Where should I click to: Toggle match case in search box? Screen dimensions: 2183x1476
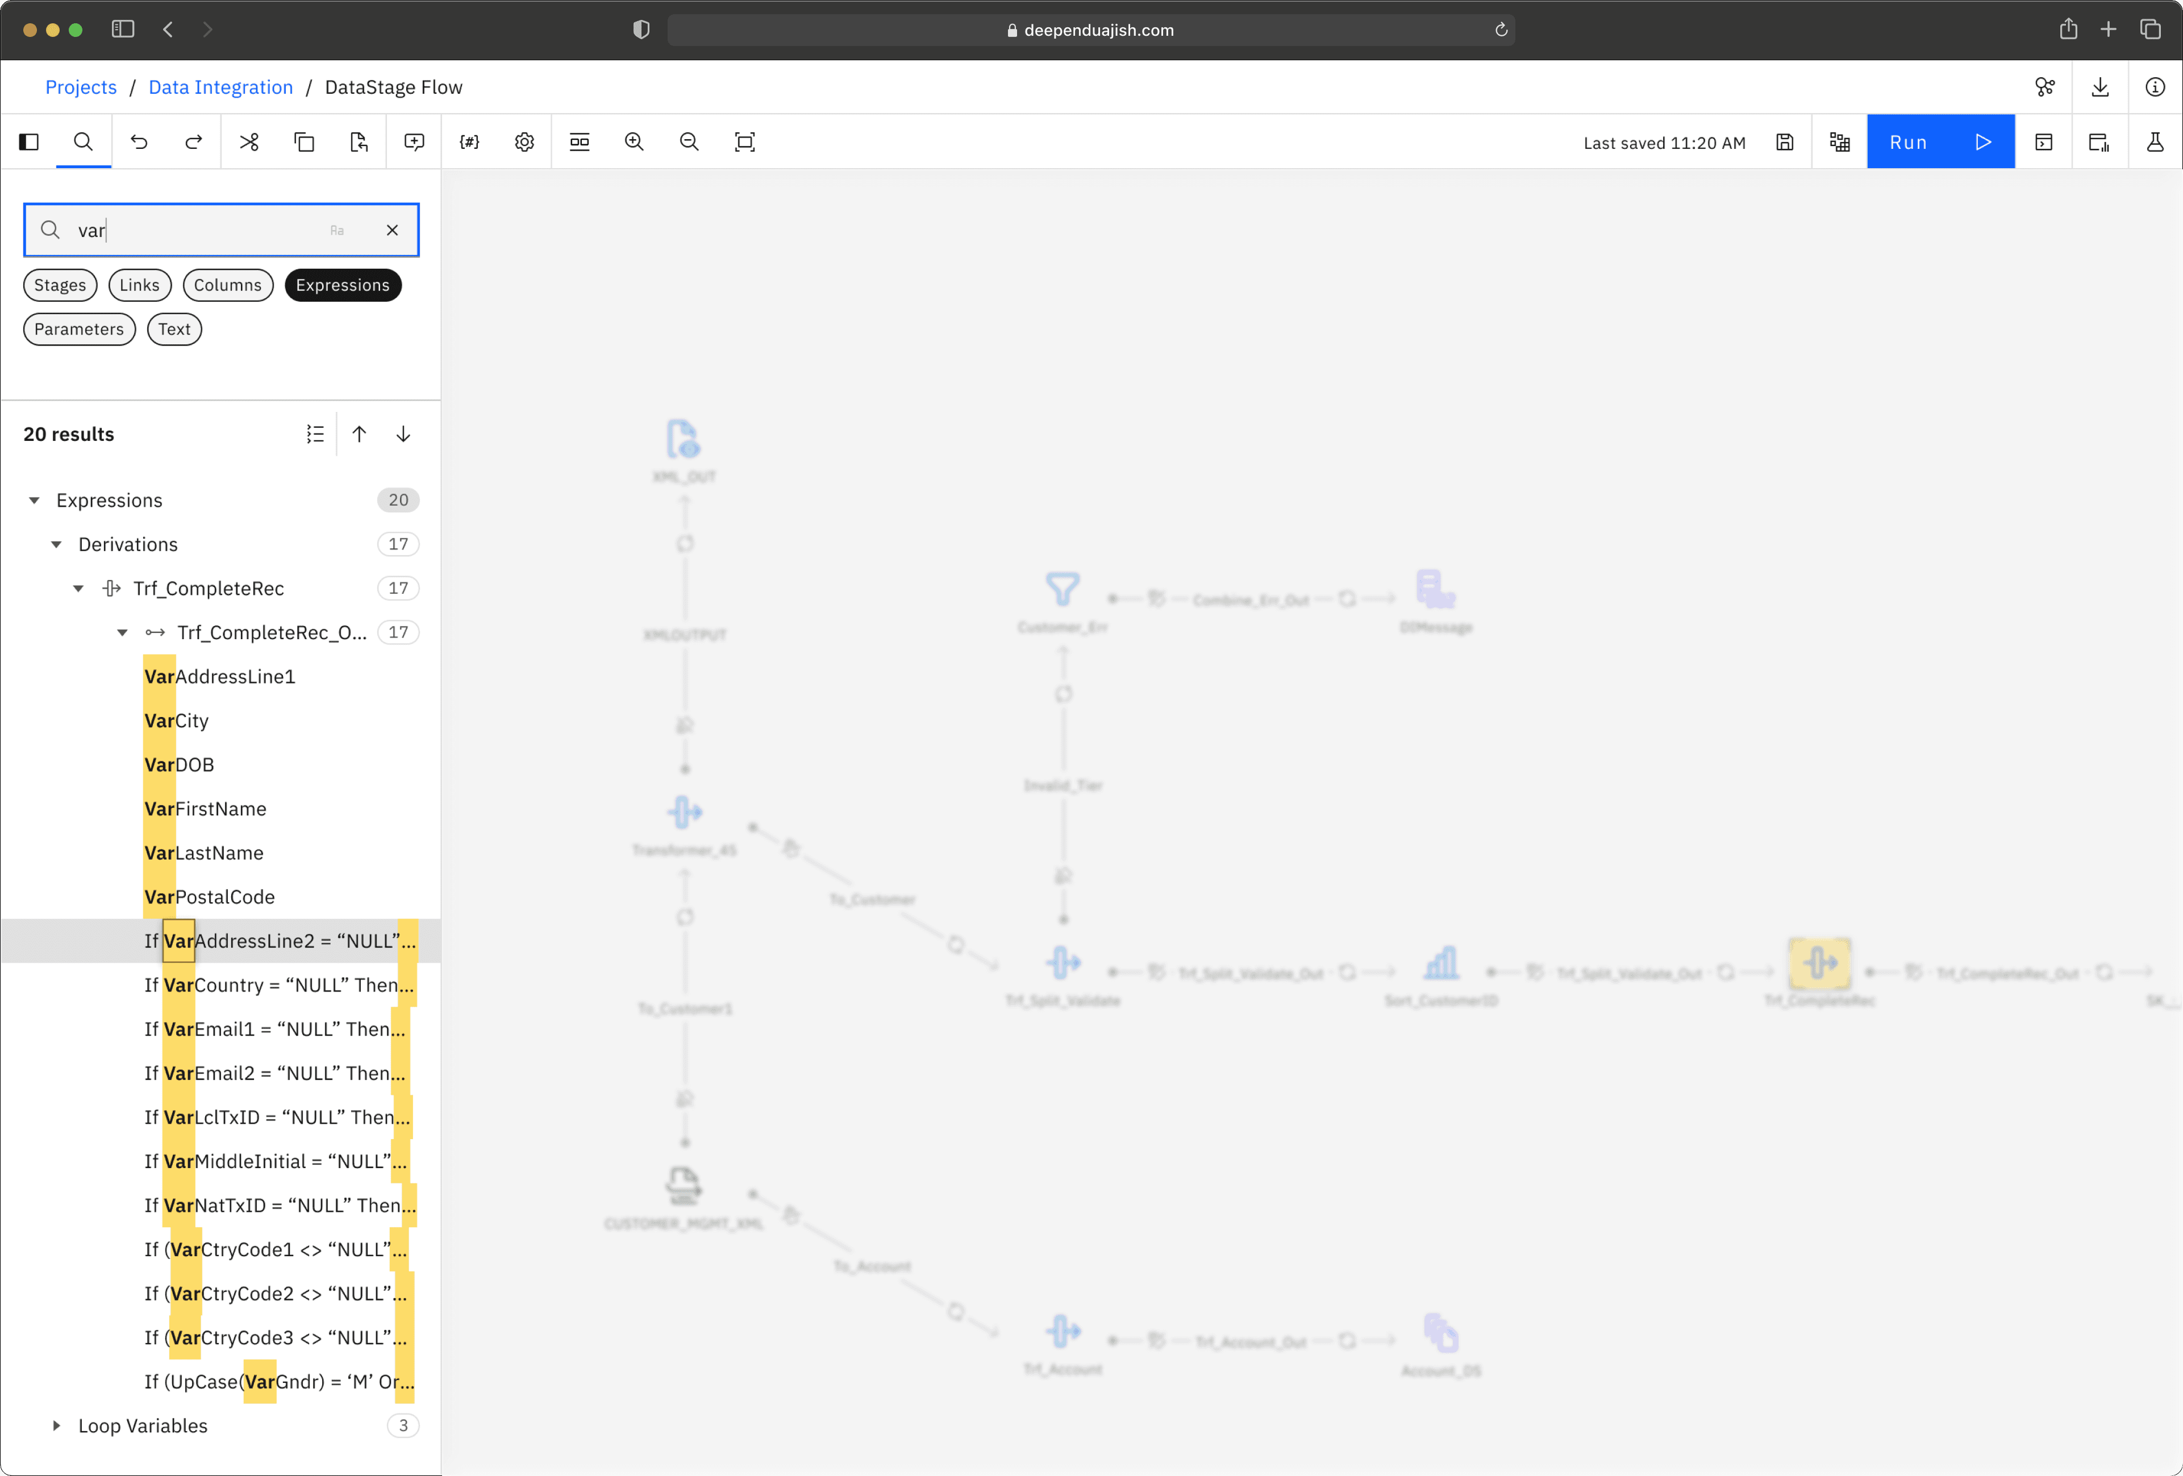click(337, 230)
